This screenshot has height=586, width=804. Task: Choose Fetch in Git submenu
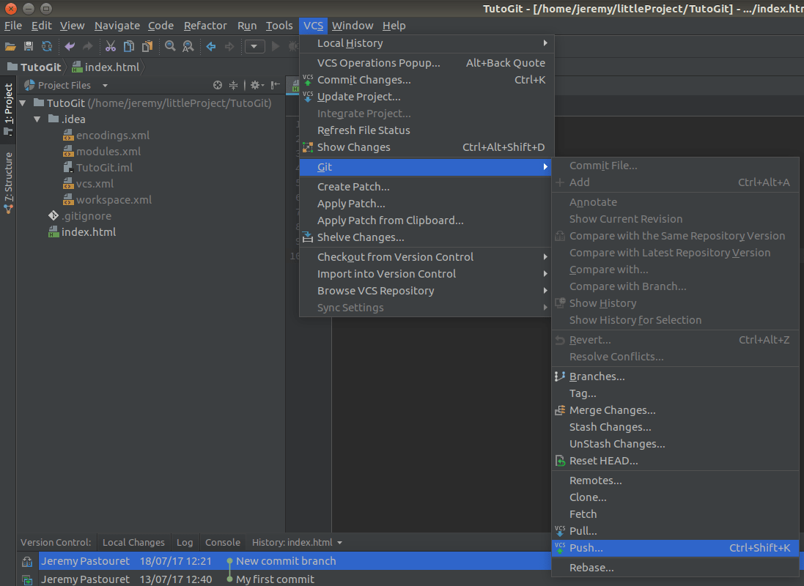point(675,514)
